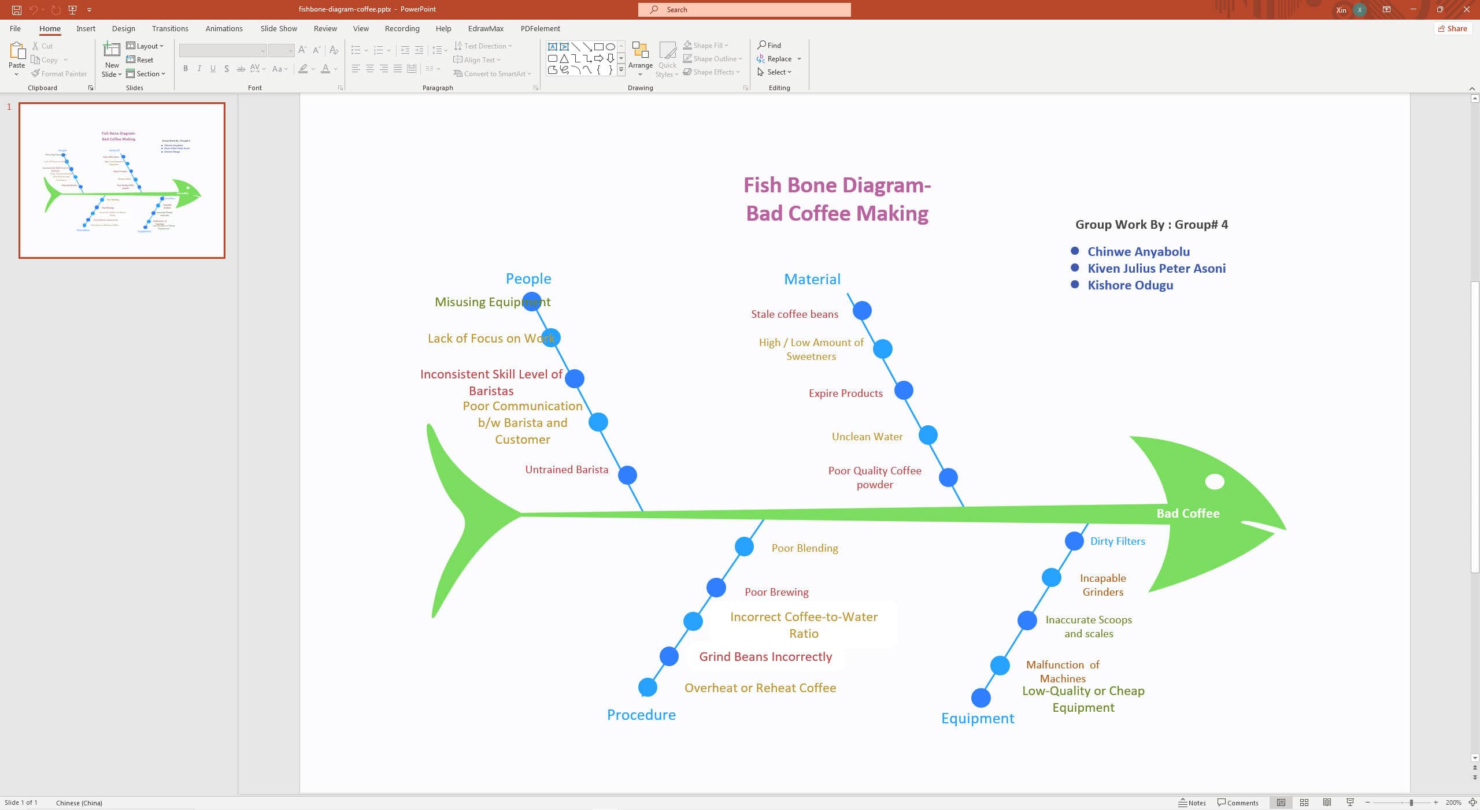This screenshot has height=810, width=1480.
Task: Toggle Bold formatting
Action: click(186, 69)
